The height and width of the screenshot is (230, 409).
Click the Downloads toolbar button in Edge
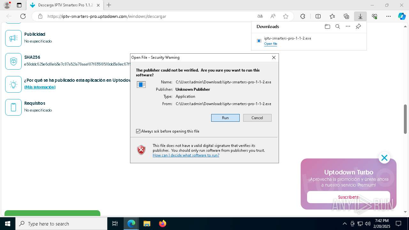click(x=360, y=16)
